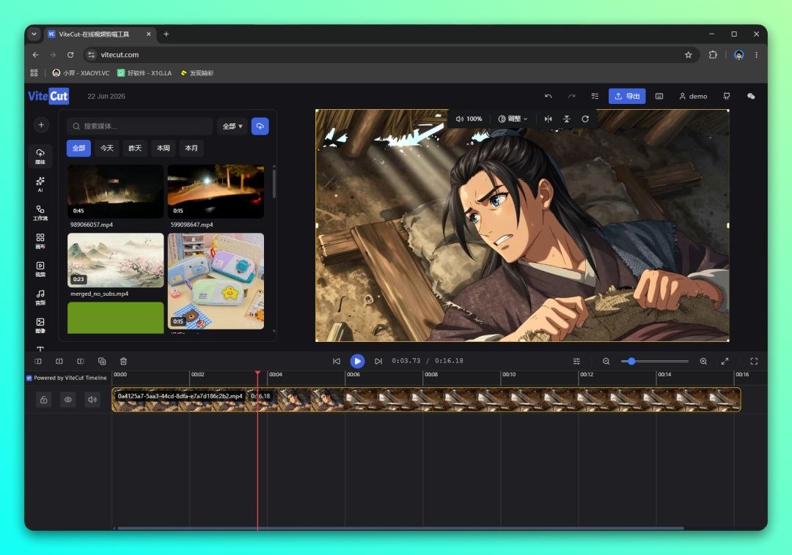
Task: Open the 视频 video sidebar panel
Action: point(40,269)
